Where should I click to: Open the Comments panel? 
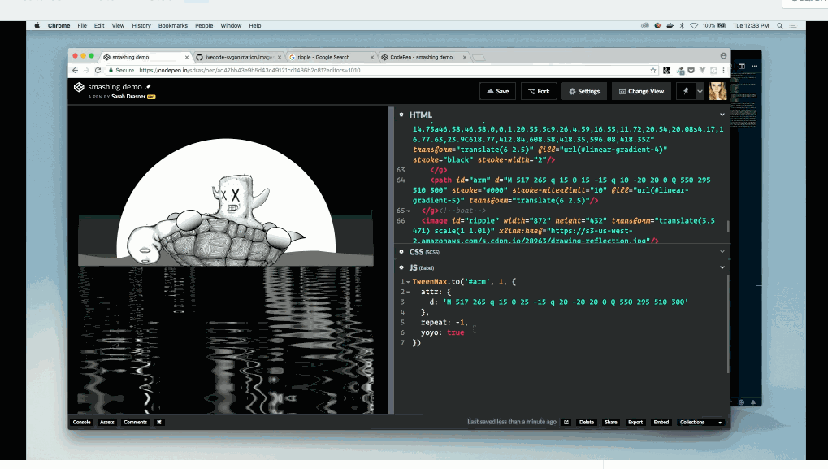point(135,422)
